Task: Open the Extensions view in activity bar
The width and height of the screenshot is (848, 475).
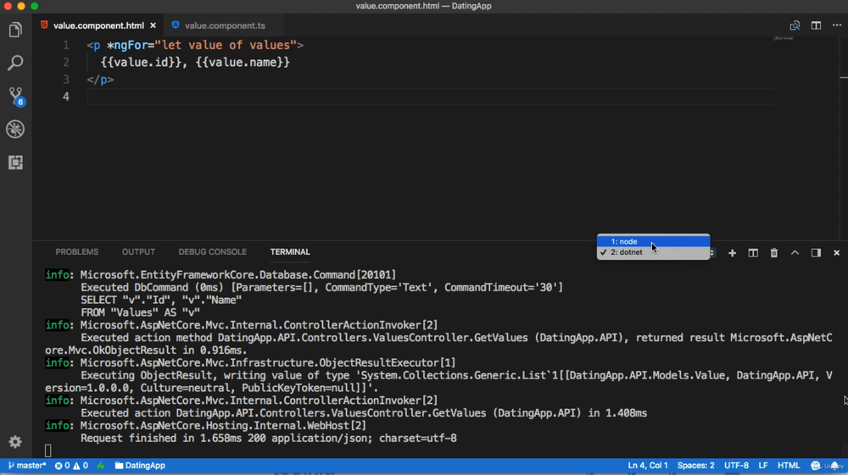Action: 15,162
